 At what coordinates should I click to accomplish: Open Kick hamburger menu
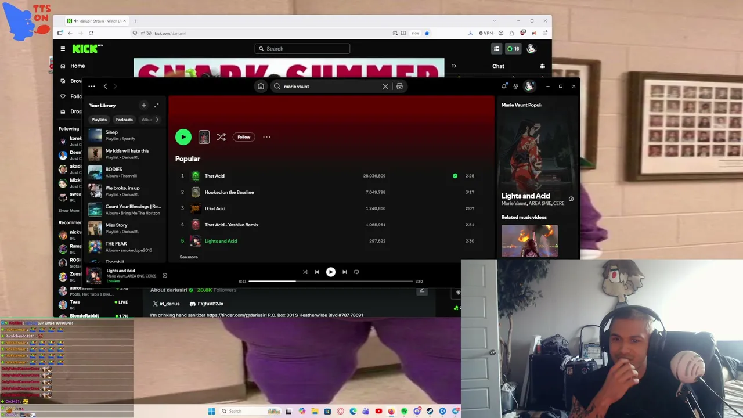[63, 49]
